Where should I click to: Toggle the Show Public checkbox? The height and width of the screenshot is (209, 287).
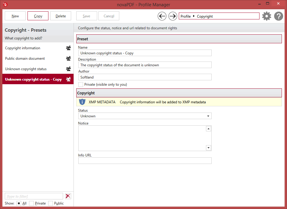51,203
